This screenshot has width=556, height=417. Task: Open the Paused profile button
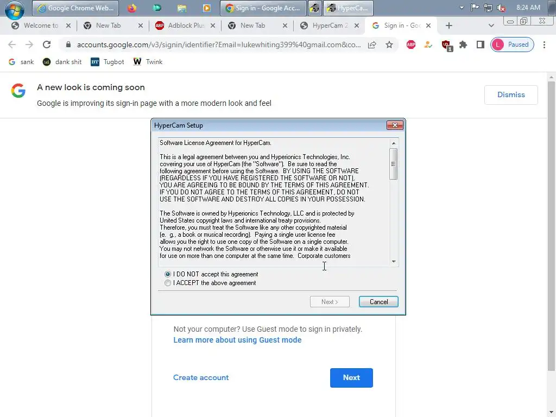click(512, 45)
